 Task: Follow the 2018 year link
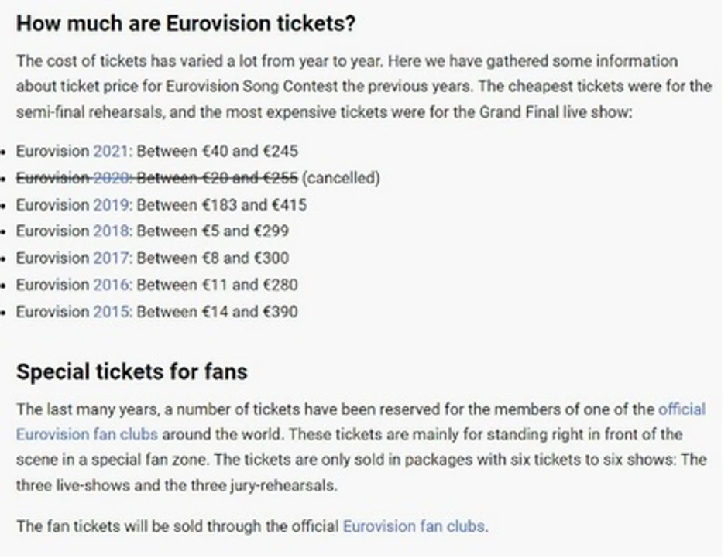tap(110, 231)
